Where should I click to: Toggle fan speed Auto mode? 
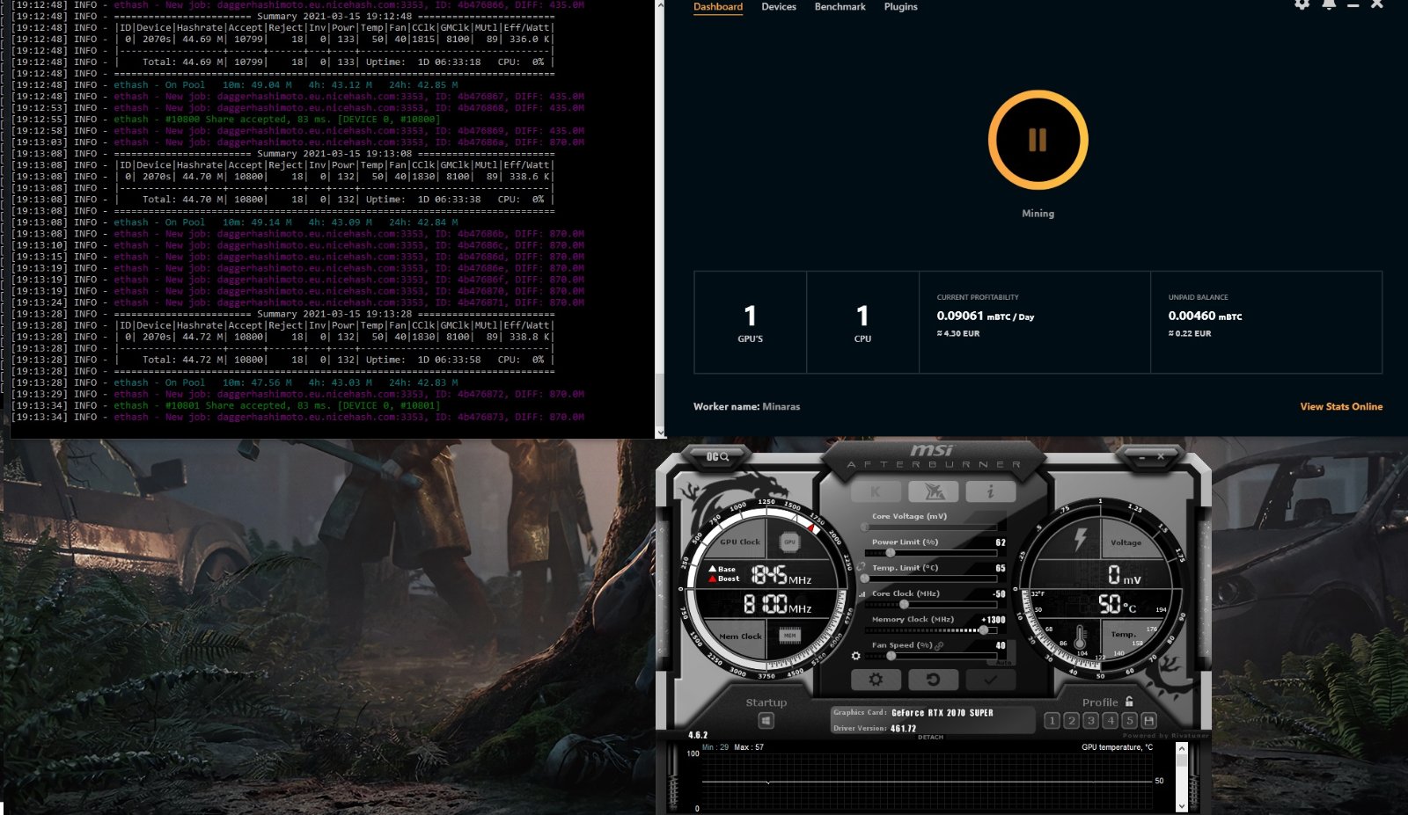tap(1003, 663)
